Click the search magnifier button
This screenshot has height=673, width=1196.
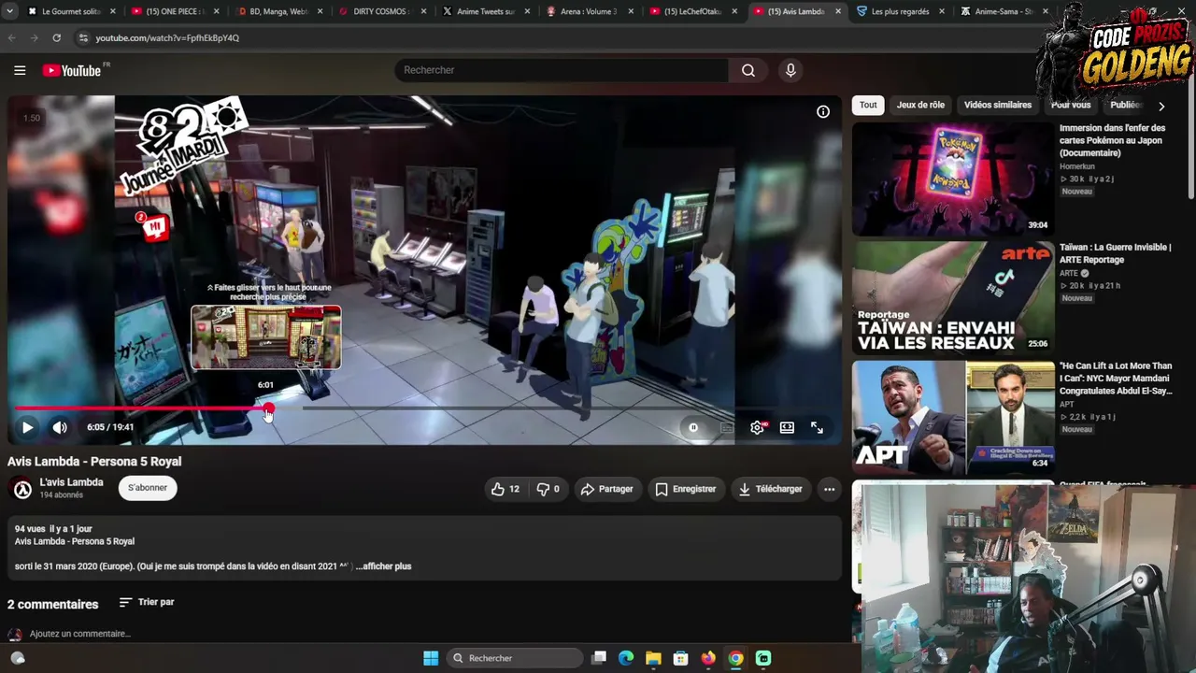(748, 70)
